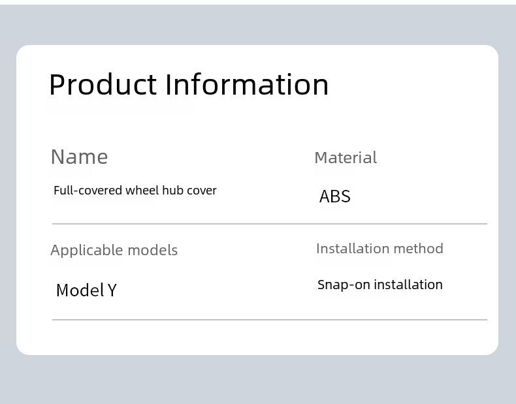This screenshot has height=404, width=516.
Task: Click the letter Y in Model Y
Action: click(x=112, y=290)
